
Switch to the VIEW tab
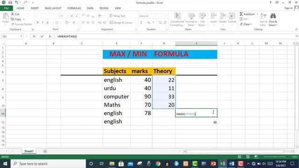pyautogui.click(x=118, y=8)
